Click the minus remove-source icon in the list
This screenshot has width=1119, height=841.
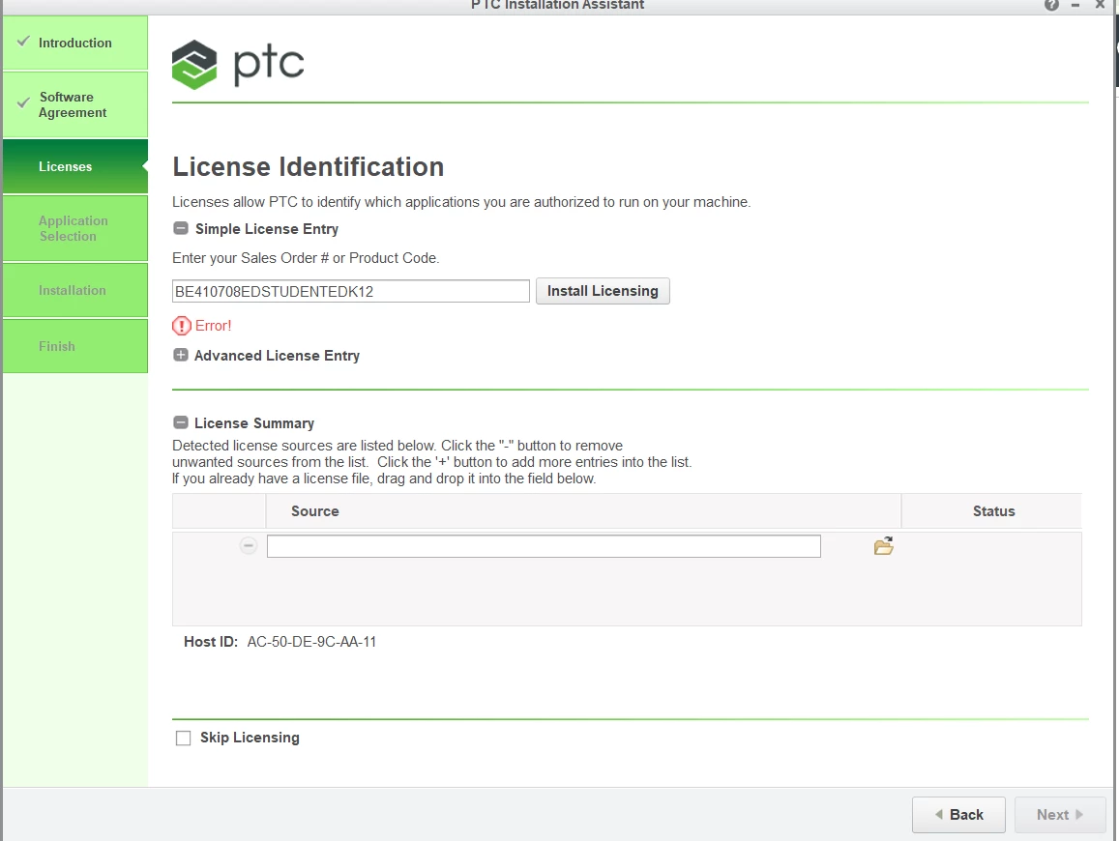click(249, 546)
